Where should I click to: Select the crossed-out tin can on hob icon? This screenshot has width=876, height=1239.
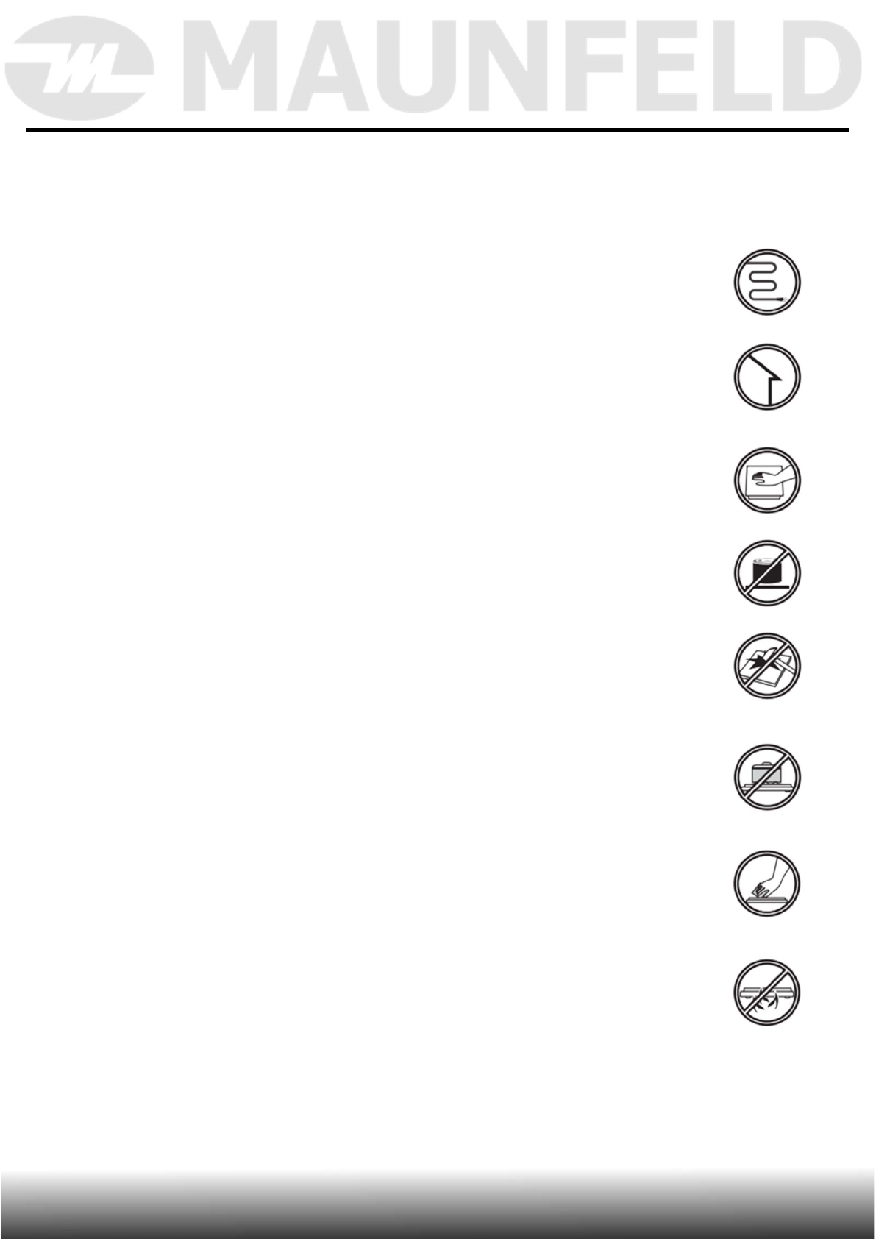[767, 573]
